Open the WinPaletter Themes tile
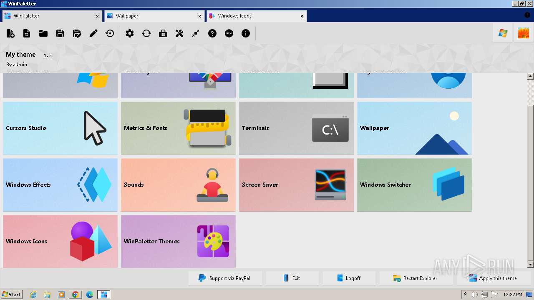534x300 pixels. [178, 241]
